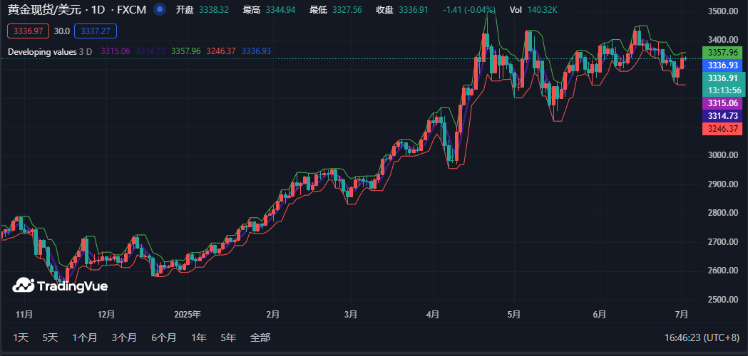748x356 pixels.
Task: Click the TradingVue logo watermark
Action: pos(60,286)
